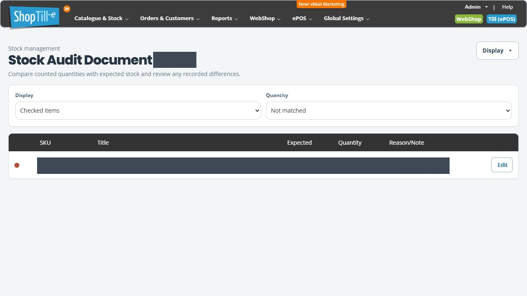Click the green WebShop button
Image resolution: width=527 pixels, height=296 pixels.
tap(469, 19)
